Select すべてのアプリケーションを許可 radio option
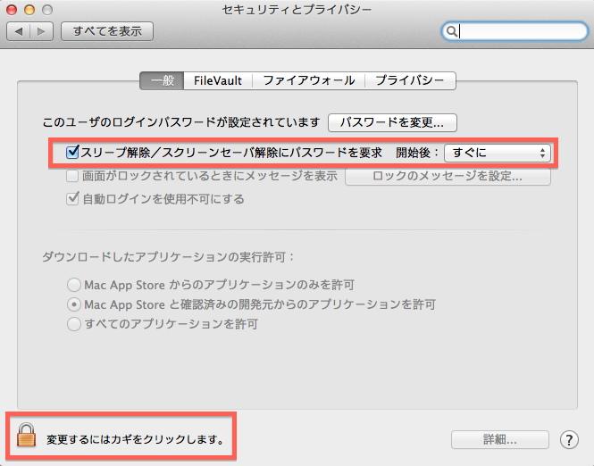This screenshot has height=466, width=594. pos(74,324)
